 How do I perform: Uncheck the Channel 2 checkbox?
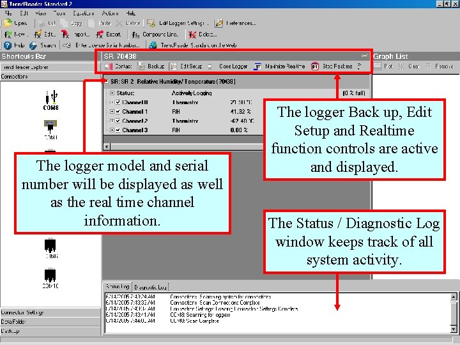point(118,121)
